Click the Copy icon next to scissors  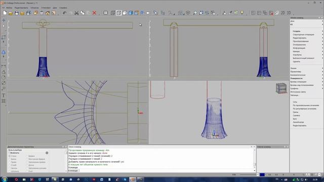tap(83, 13)
